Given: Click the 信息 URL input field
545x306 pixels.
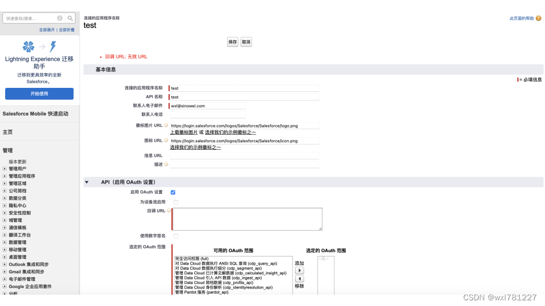Looking at the screenshot, I should click(x=244, y=156).
